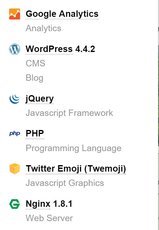The image size is (159, 230).
Task: Open the Google Analytics link
Action: pos(62,14)
